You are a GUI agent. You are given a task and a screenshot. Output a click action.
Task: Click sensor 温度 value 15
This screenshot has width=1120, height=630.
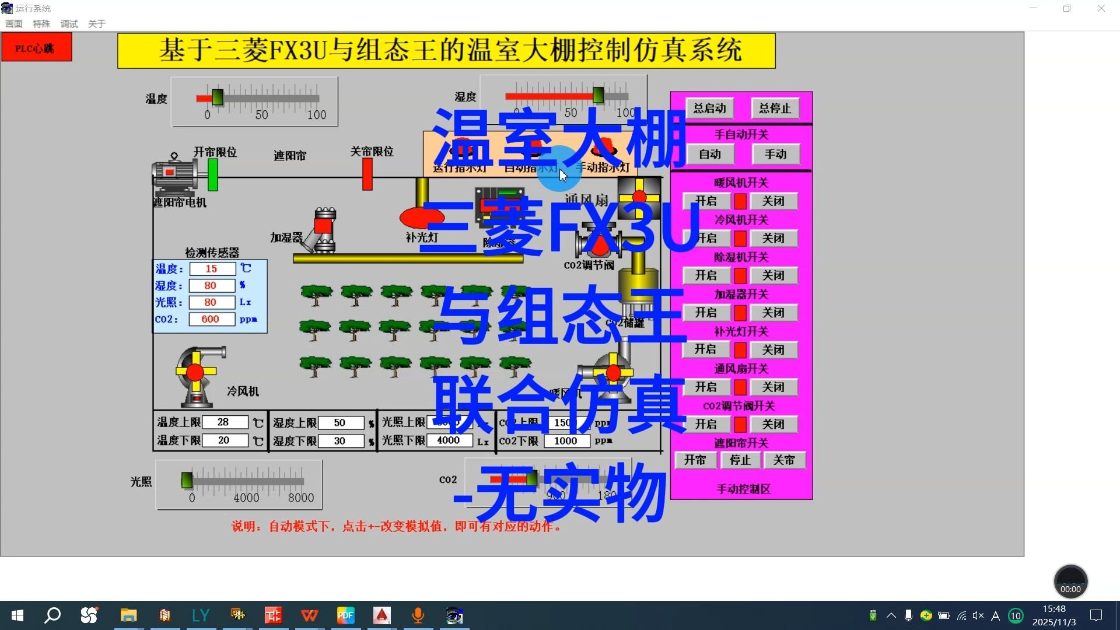tap(212, 269)
